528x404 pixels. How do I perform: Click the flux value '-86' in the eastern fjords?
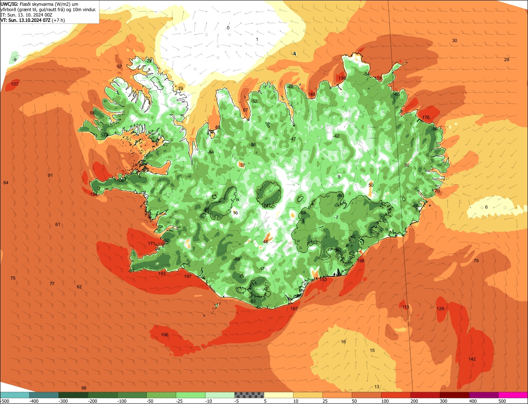(434, 129)
